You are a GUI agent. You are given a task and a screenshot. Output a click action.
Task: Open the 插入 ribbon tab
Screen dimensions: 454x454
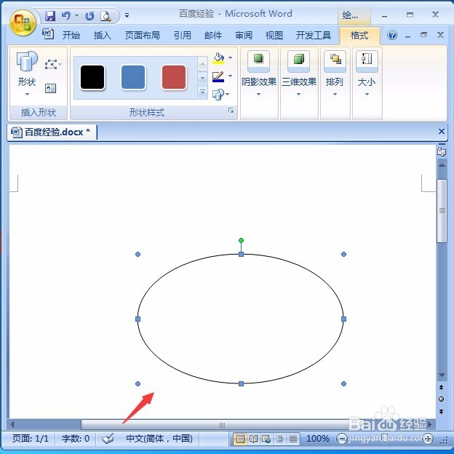pos(102,36)
